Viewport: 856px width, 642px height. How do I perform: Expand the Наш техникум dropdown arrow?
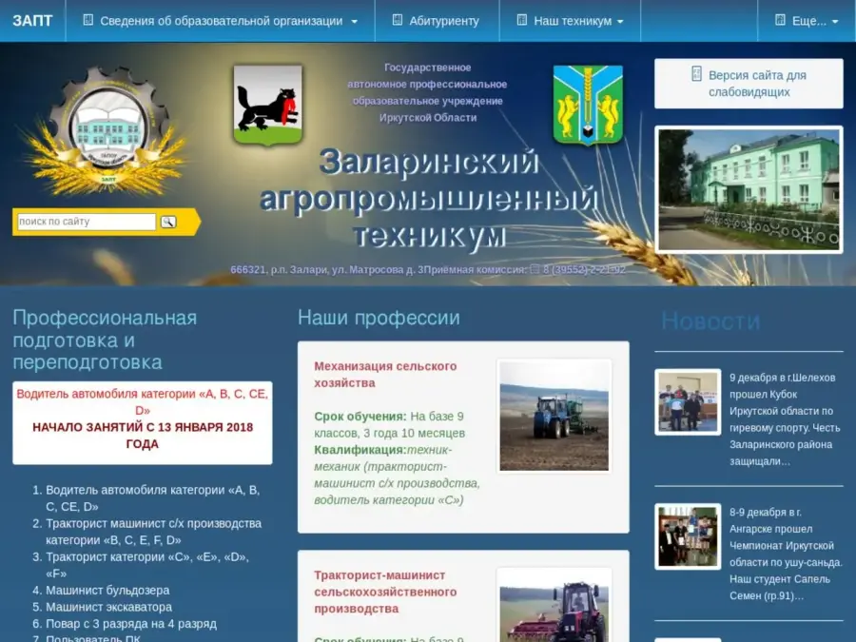(x=620, y=22)
